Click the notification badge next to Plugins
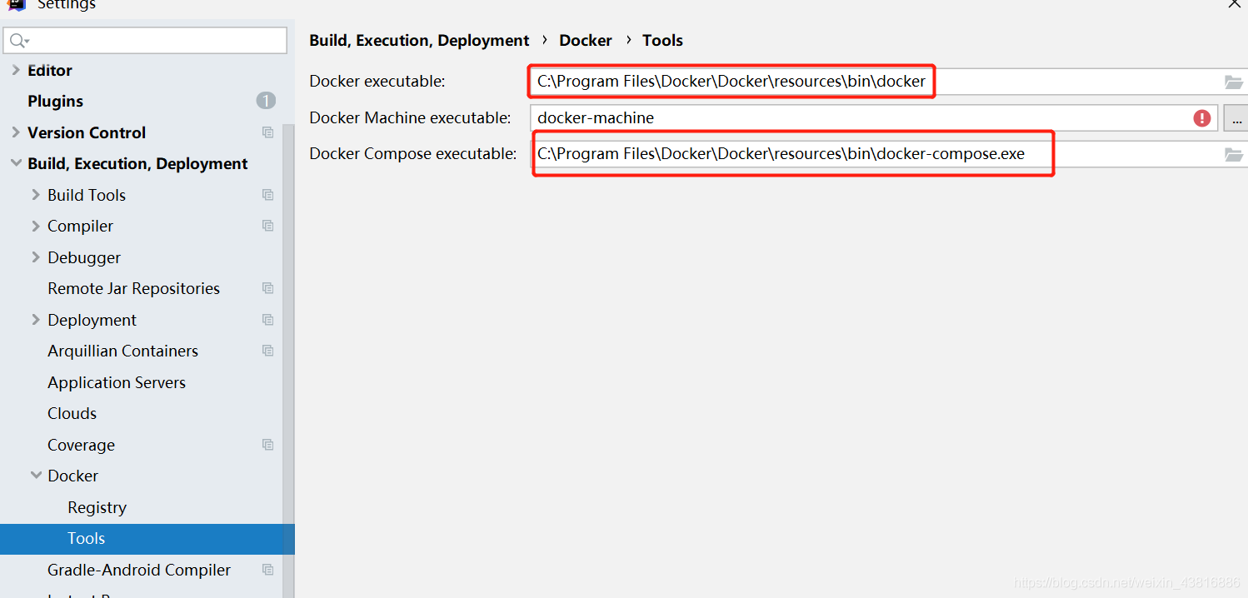Screen dimensions: 1248x598 coord(265,100)
